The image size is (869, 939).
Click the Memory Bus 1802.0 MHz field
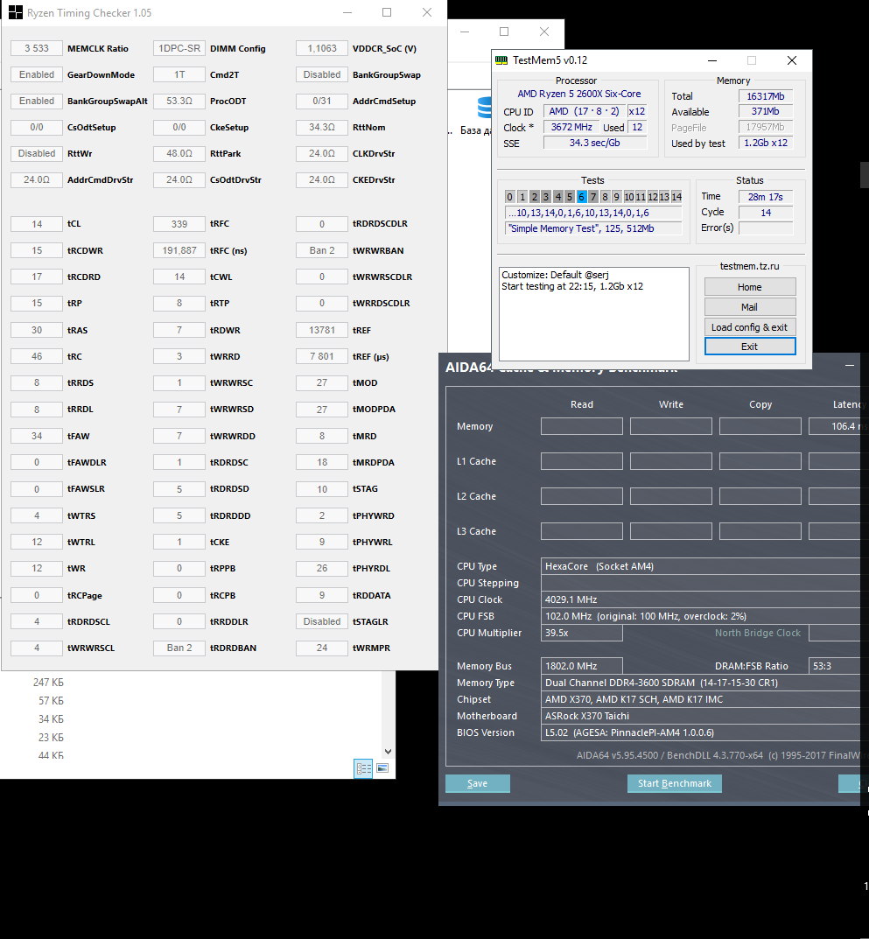[582, 666]
